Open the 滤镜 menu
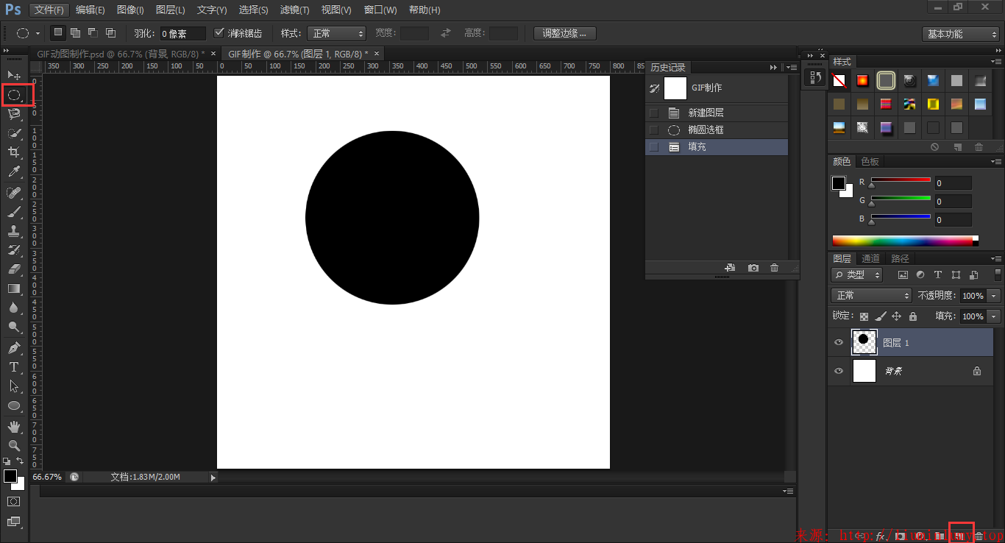Viewport: 1005px width, 543px height. (x=295, y=10)
